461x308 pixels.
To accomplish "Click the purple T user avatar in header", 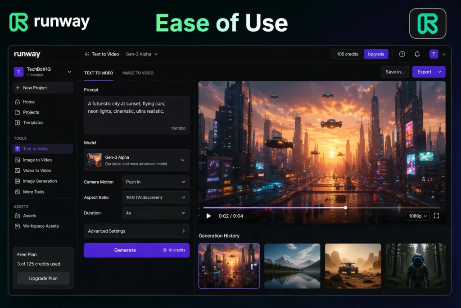I will pyautogui.click(x=434, y=54).
